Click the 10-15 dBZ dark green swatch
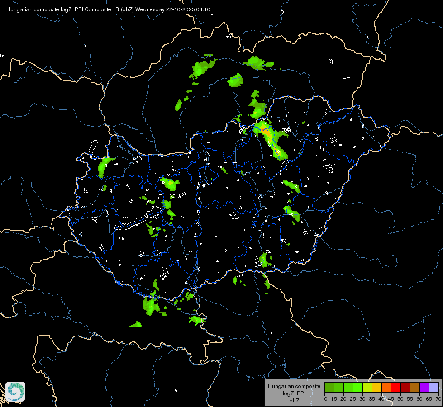The image size is (443, 407). click(329, 387)
